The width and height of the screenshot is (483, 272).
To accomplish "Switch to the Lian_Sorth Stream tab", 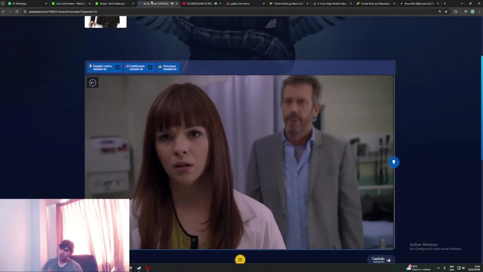I will (71, 3).
